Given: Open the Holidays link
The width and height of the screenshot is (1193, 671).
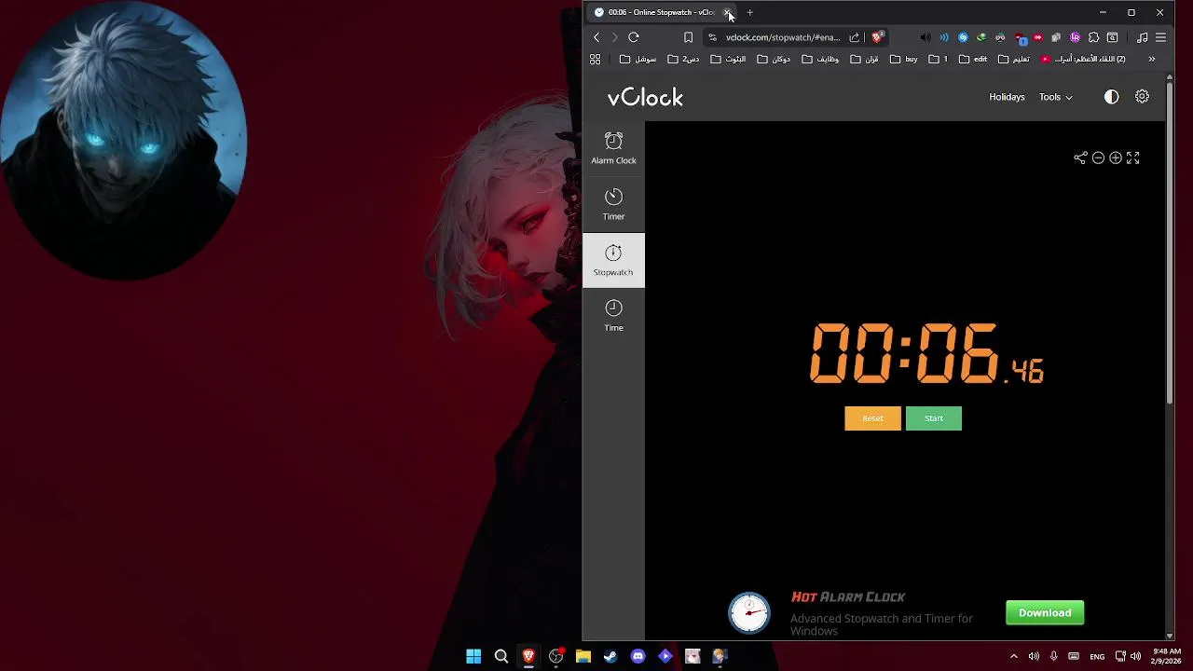Looking at the screenshot, I should tap(1007, 97).
